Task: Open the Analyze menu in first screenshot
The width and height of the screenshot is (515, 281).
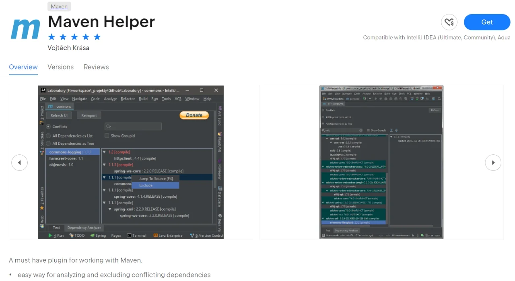Action: click(110, 99)
